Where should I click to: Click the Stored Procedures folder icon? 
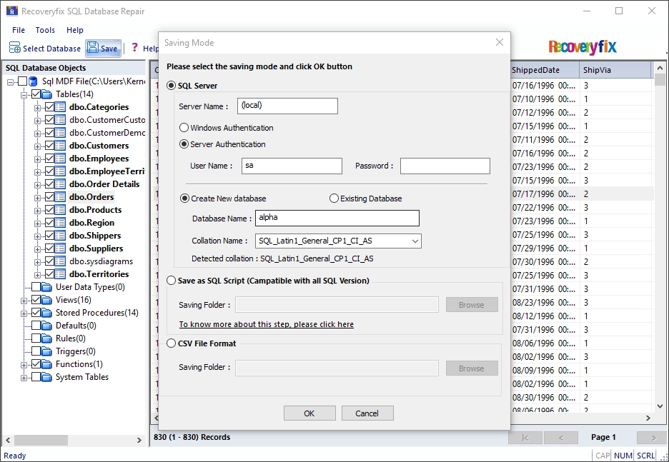coord(47,313)
